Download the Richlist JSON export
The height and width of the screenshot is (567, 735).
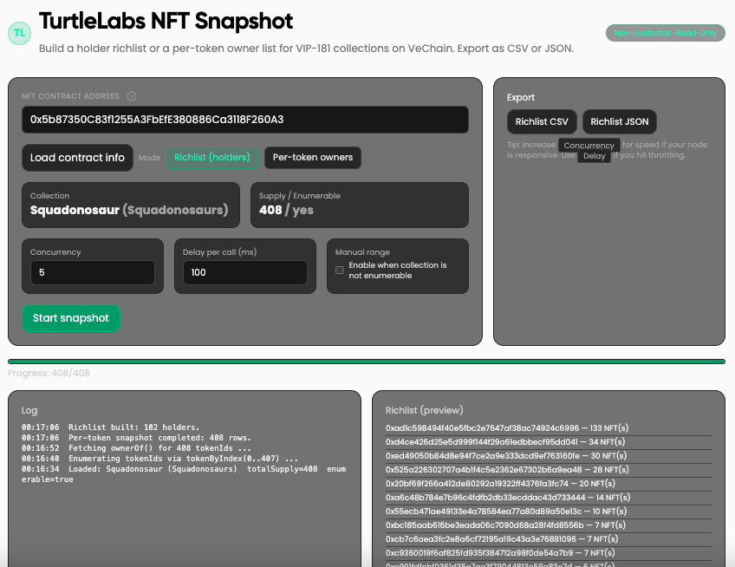[x=619, y=121]
